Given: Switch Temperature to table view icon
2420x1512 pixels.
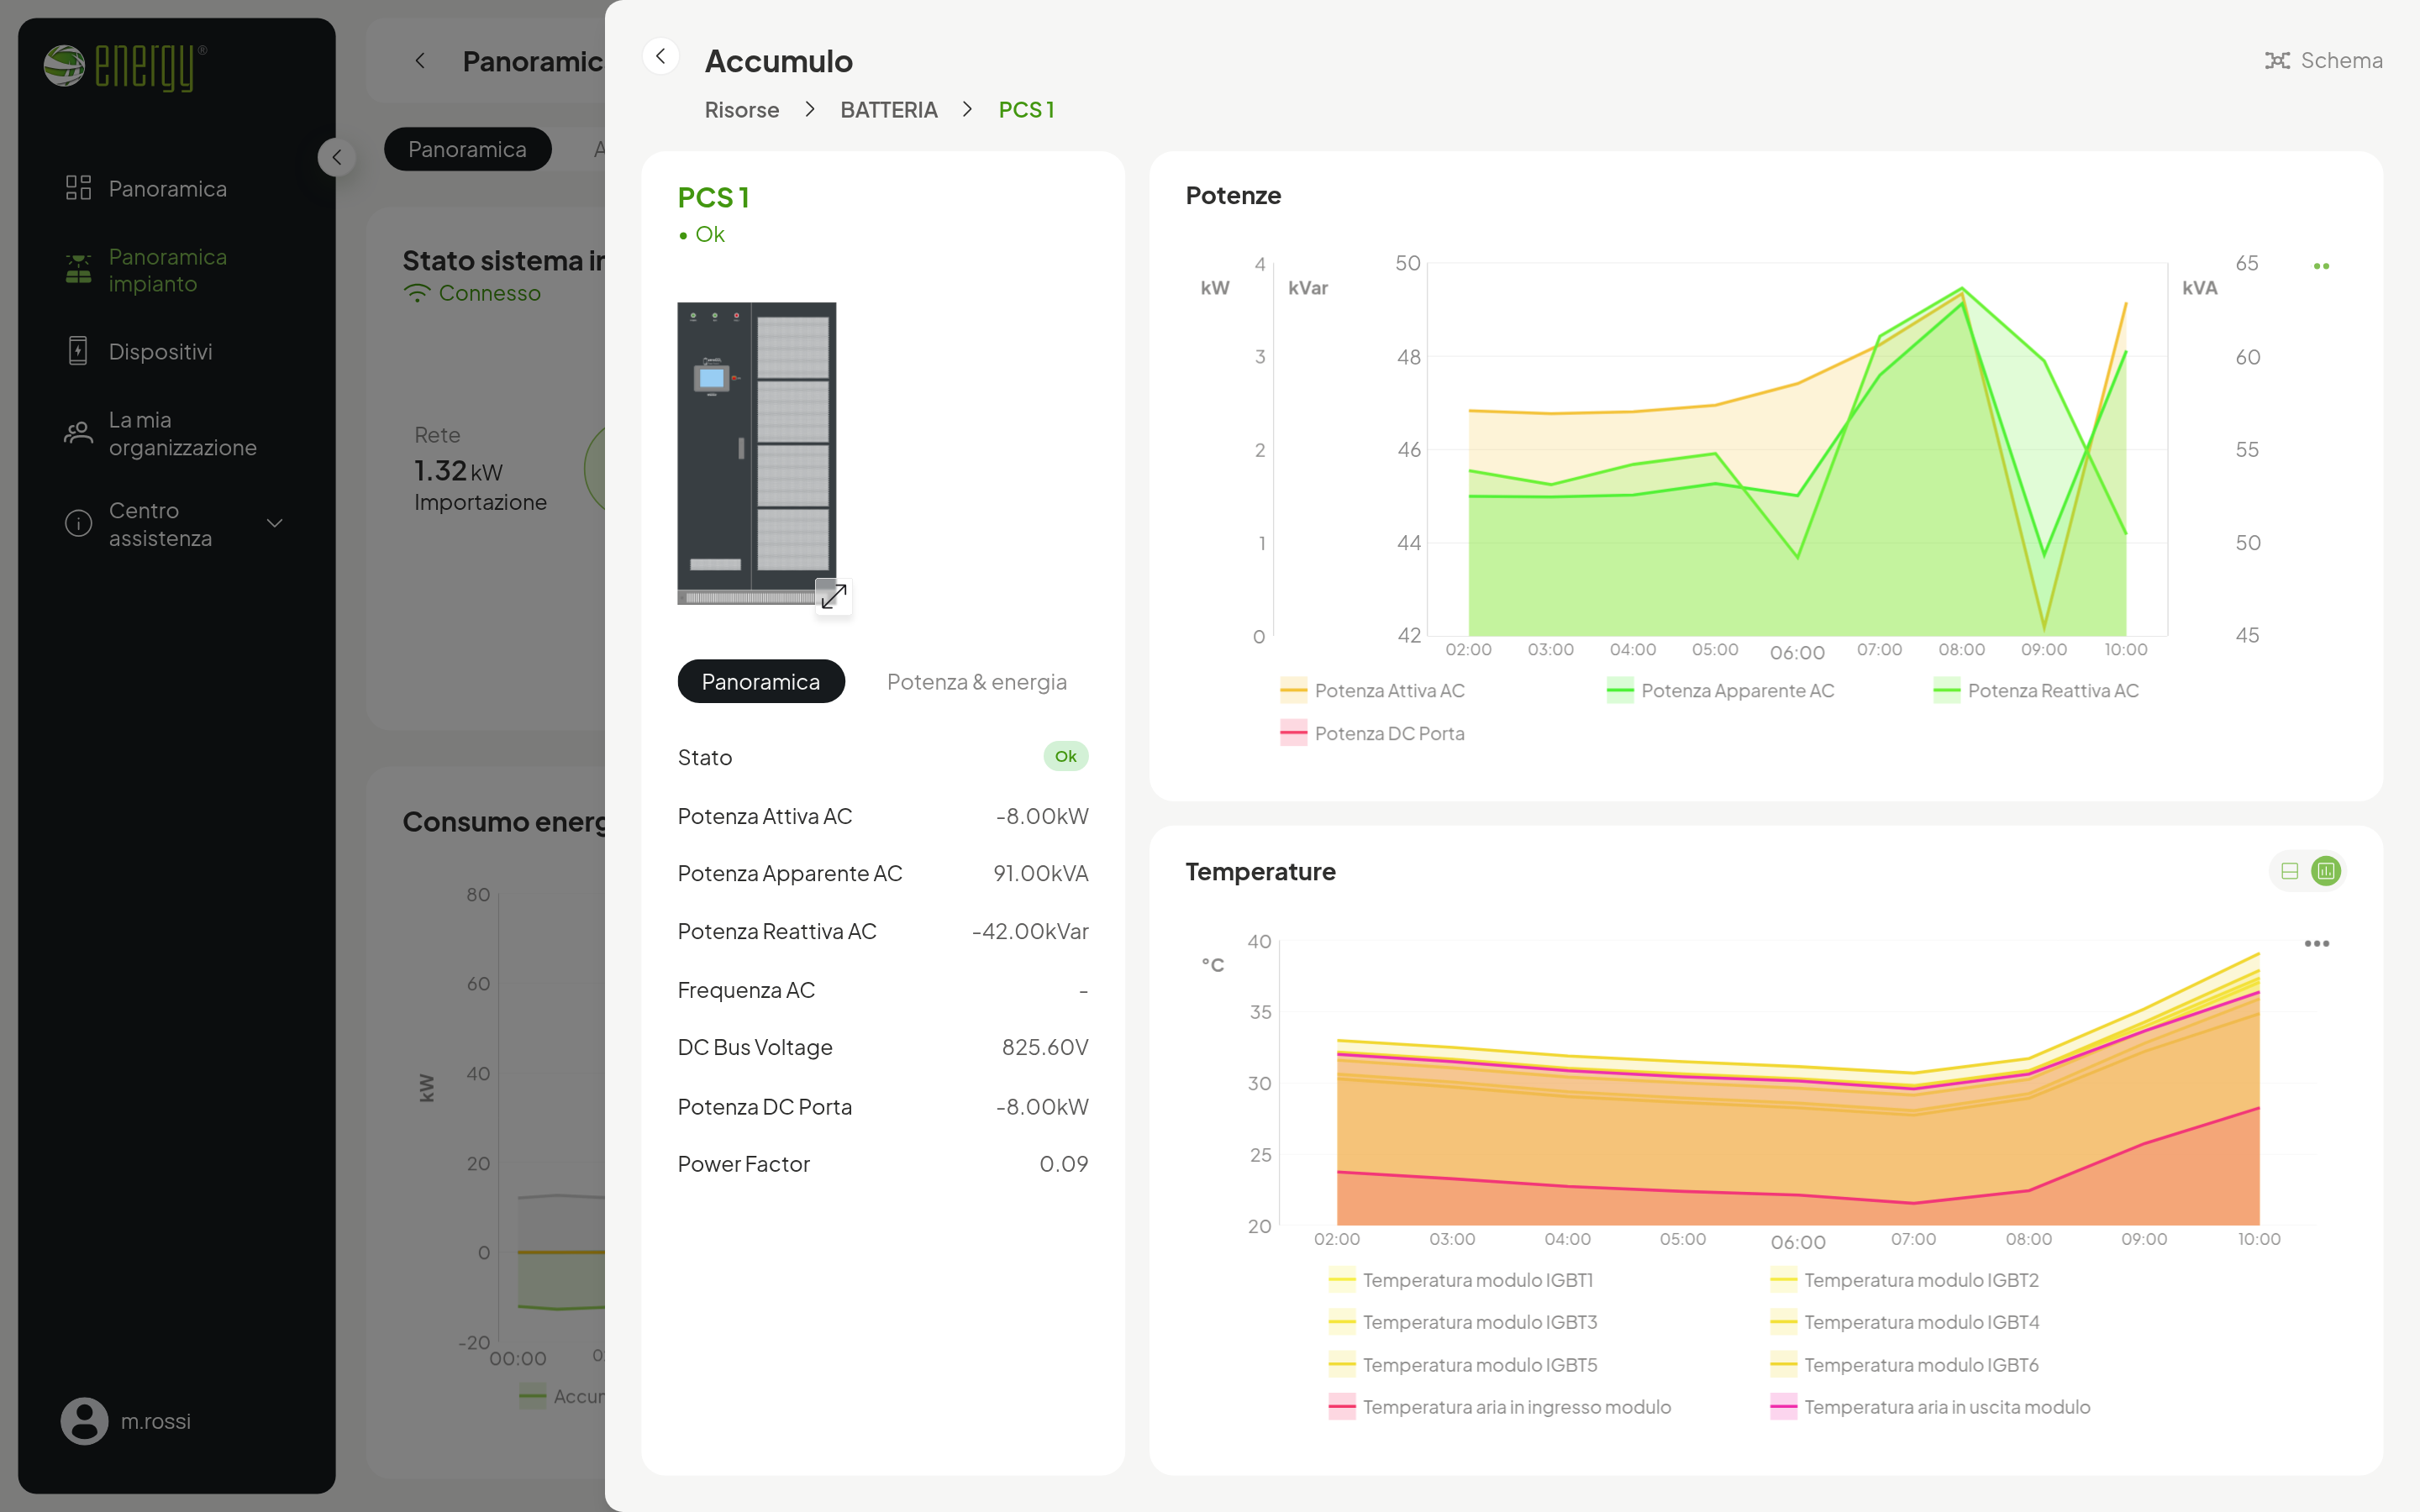Looking at the screenshot, I should [x=2289, y=871].
